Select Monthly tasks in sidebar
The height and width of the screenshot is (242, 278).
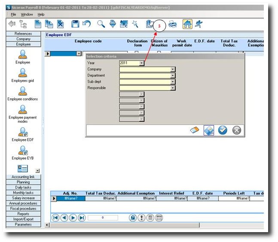pyautogui.click(x=23, y=193)
